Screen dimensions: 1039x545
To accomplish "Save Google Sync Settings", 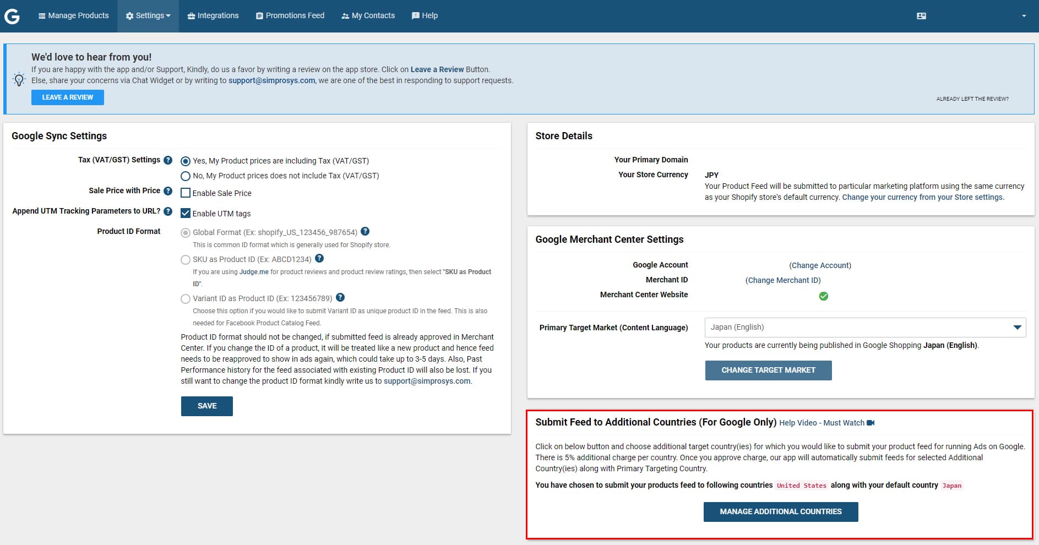I will pos(207,406).
